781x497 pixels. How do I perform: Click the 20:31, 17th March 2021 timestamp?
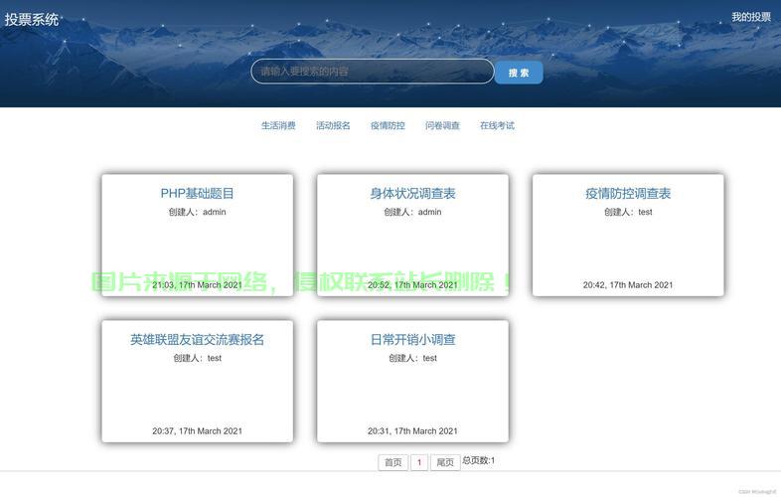pyautogui.click(x=412, y=430)
